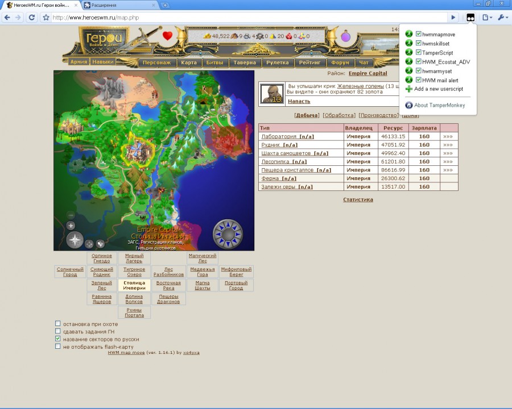The image size is (512, 409).
Task: Click the browser forward arrow
Action: pyautogui.click(x=18, y=17)
